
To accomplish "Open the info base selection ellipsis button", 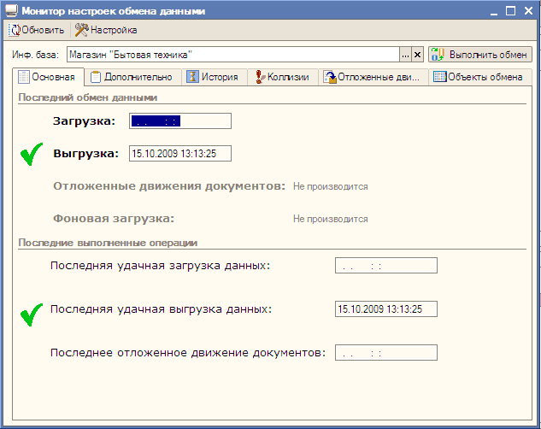I will (405, 54).
